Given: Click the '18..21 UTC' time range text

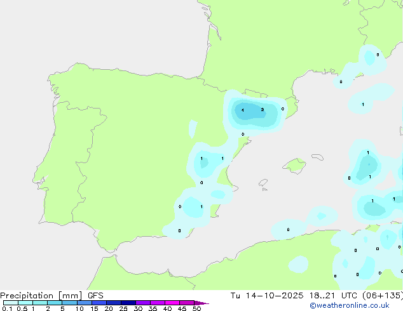Looking at the screenshot, I should 333,296.
